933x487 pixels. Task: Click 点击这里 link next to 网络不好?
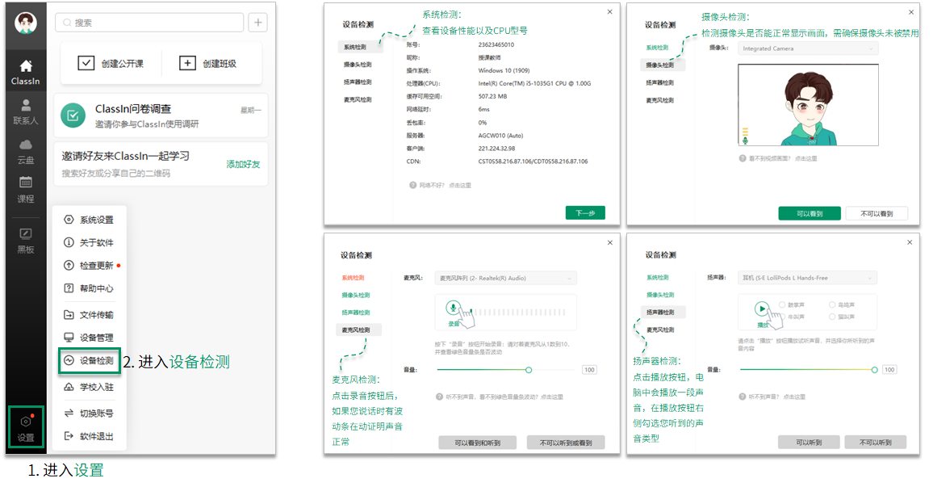click(460, 185)
